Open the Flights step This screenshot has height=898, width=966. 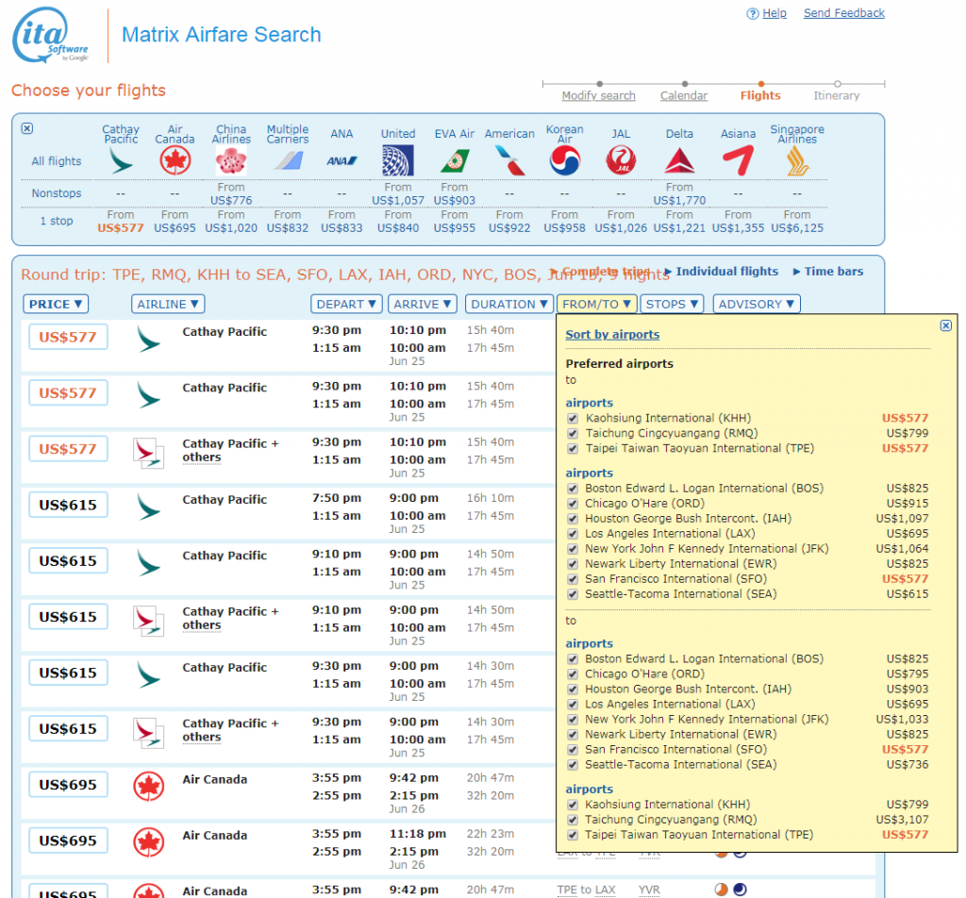(760, 96)
